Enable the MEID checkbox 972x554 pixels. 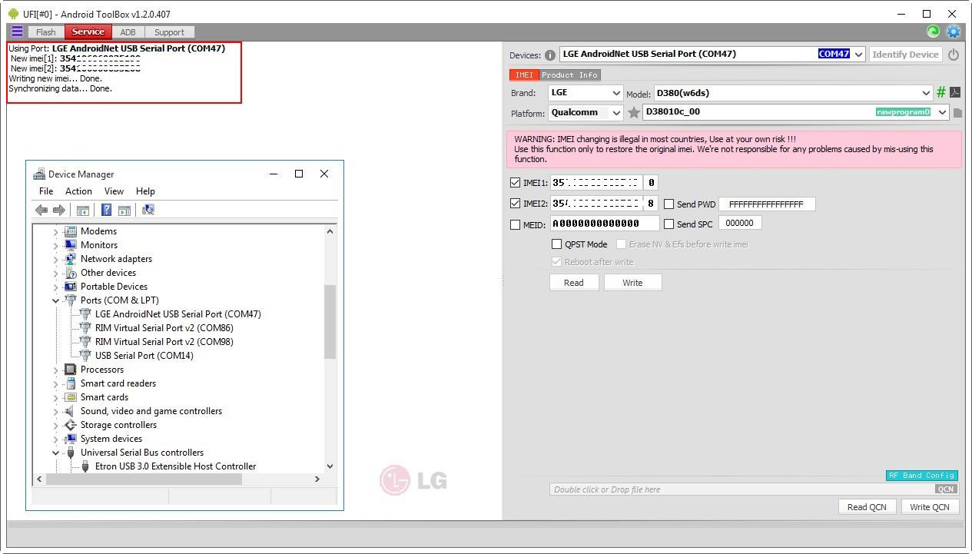click(515, 224)
